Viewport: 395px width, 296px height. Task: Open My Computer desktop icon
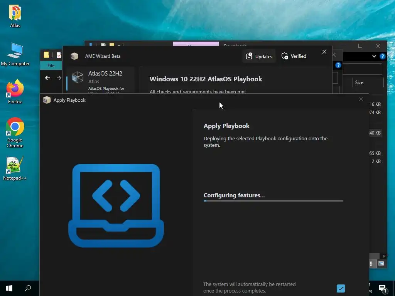[x=15, y=54]
